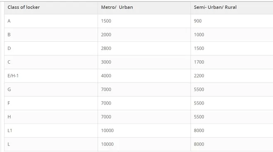Select the 8000 rural value for L1
The image size is (273, 152).
[199, 131]
